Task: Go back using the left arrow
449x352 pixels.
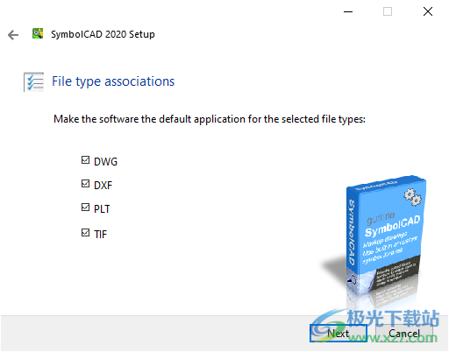Action: point(13,35)
